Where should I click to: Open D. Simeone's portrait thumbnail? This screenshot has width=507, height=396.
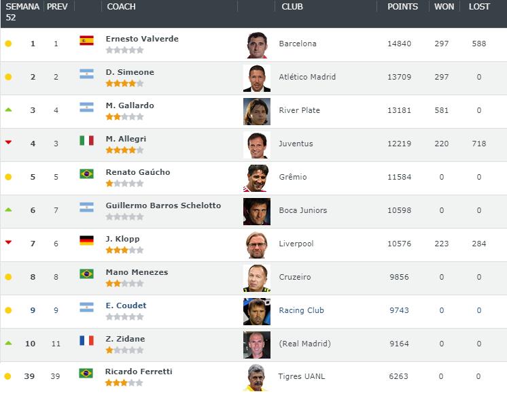[257, 78]
